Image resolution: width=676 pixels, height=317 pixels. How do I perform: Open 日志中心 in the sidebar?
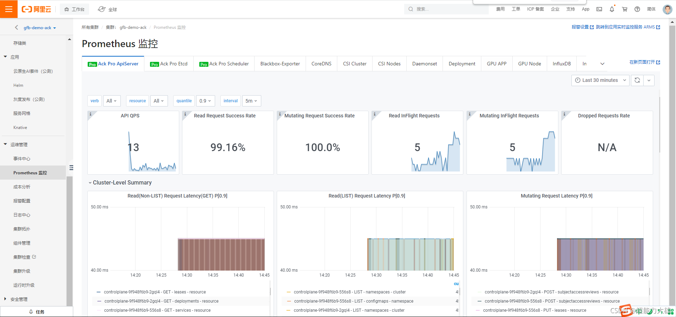tap(22, 215)
